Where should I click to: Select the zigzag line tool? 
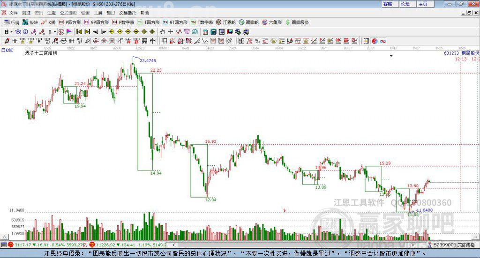(204, 41)
